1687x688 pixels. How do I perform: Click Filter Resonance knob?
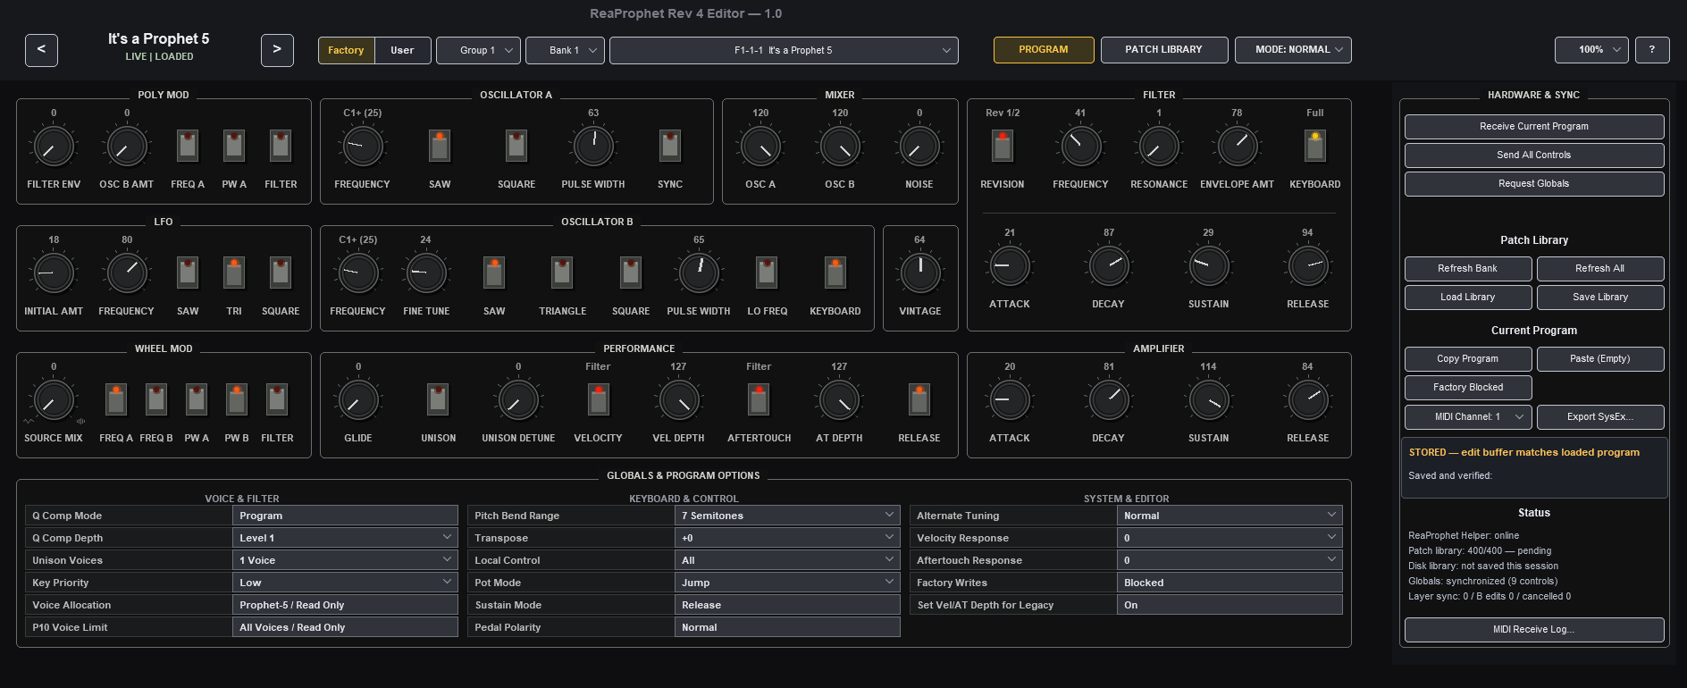click(1159, 147)
